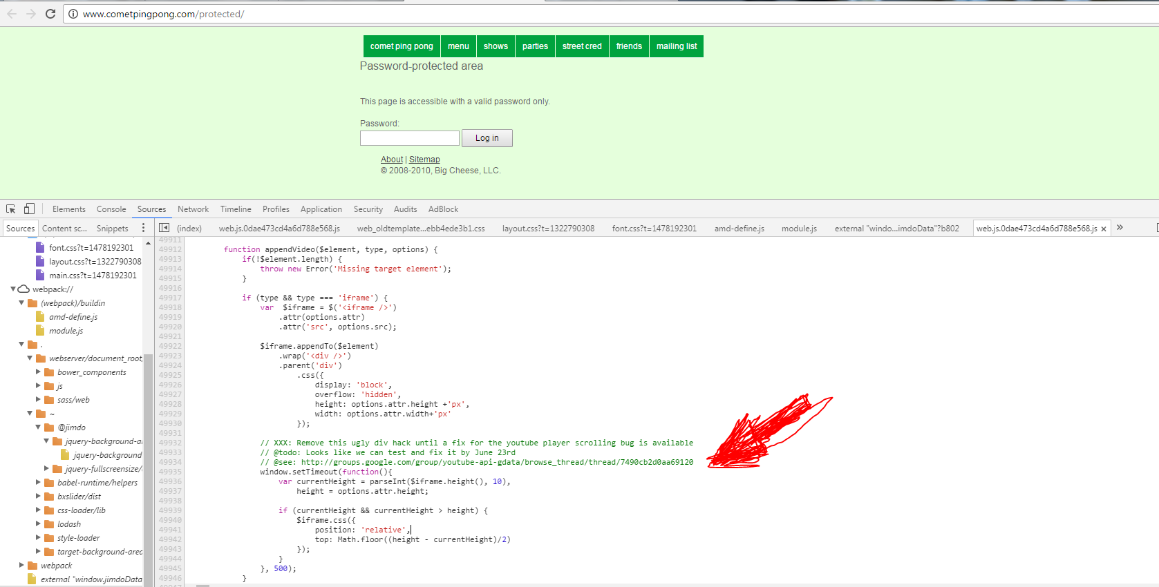Open the AdBlock panel
This screenshot has width=1159, height=587.
(443, 209)
